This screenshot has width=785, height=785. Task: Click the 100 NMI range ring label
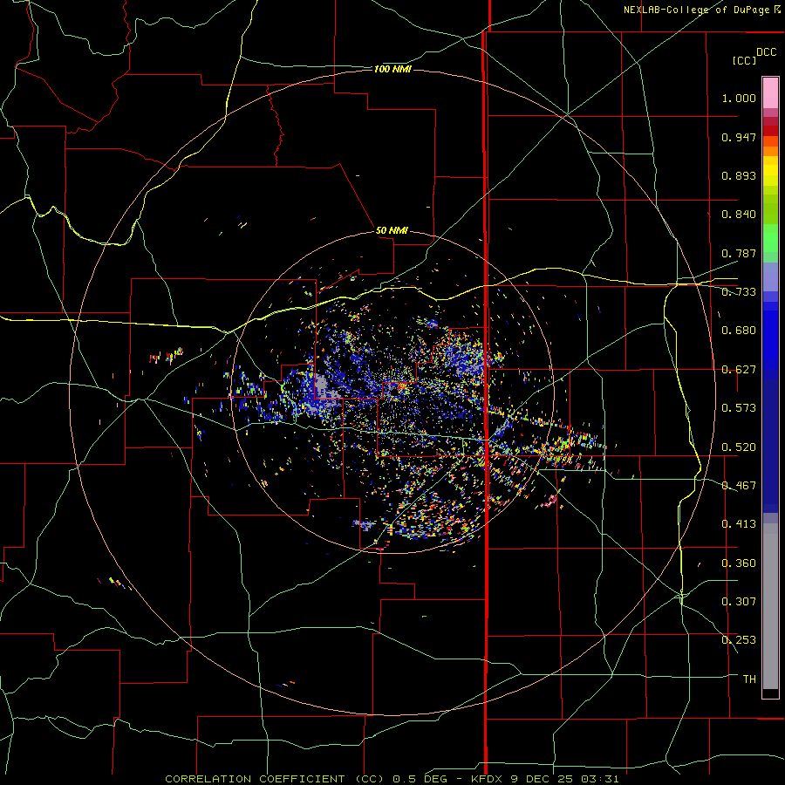[x=392, y=69]
